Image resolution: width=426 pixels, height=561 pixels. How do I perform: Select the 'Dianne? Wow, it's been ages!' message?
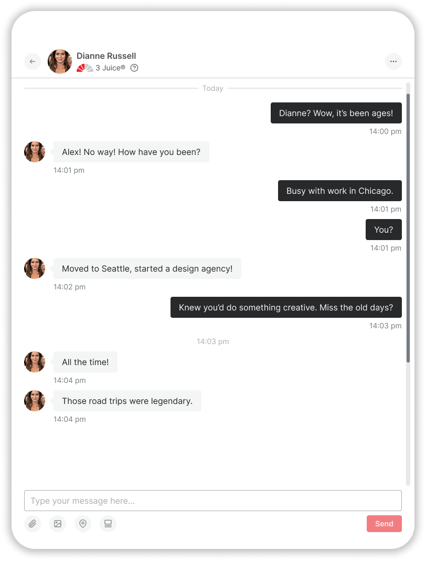(x=336, y=113)
